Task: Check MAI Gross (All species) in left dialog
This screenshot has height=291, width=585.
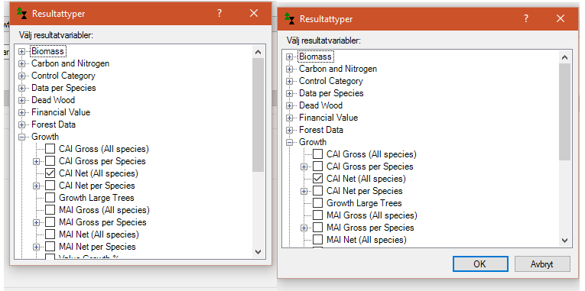Action: pyautogui.click(x=50, y=210)
